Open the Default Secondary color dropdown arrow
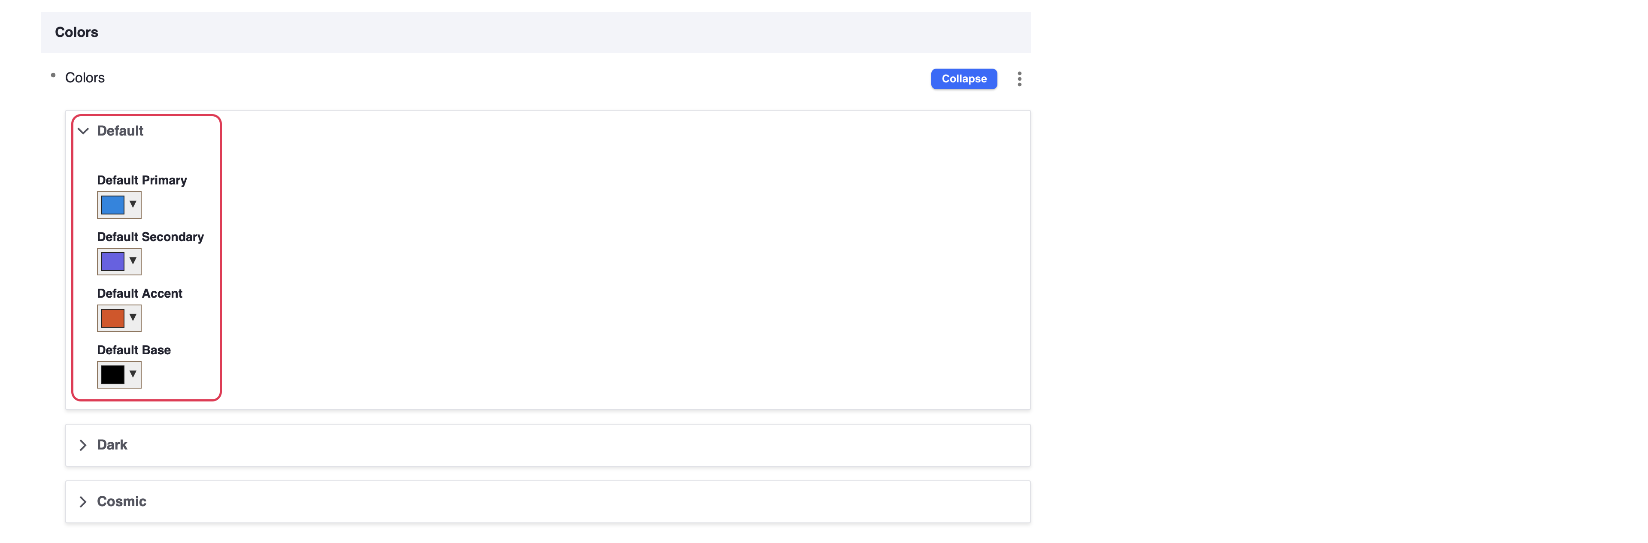This screenshot has width=1648, height=543. (133, 261)
